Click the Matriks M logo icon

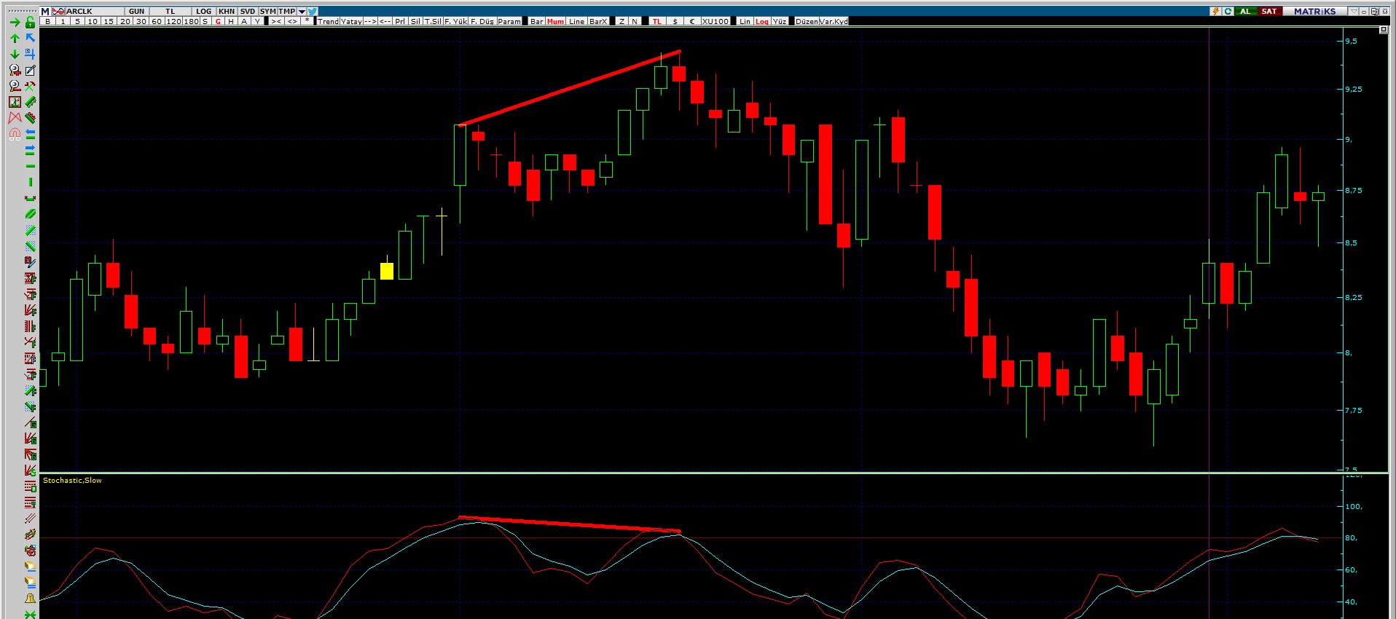[45, 11]
